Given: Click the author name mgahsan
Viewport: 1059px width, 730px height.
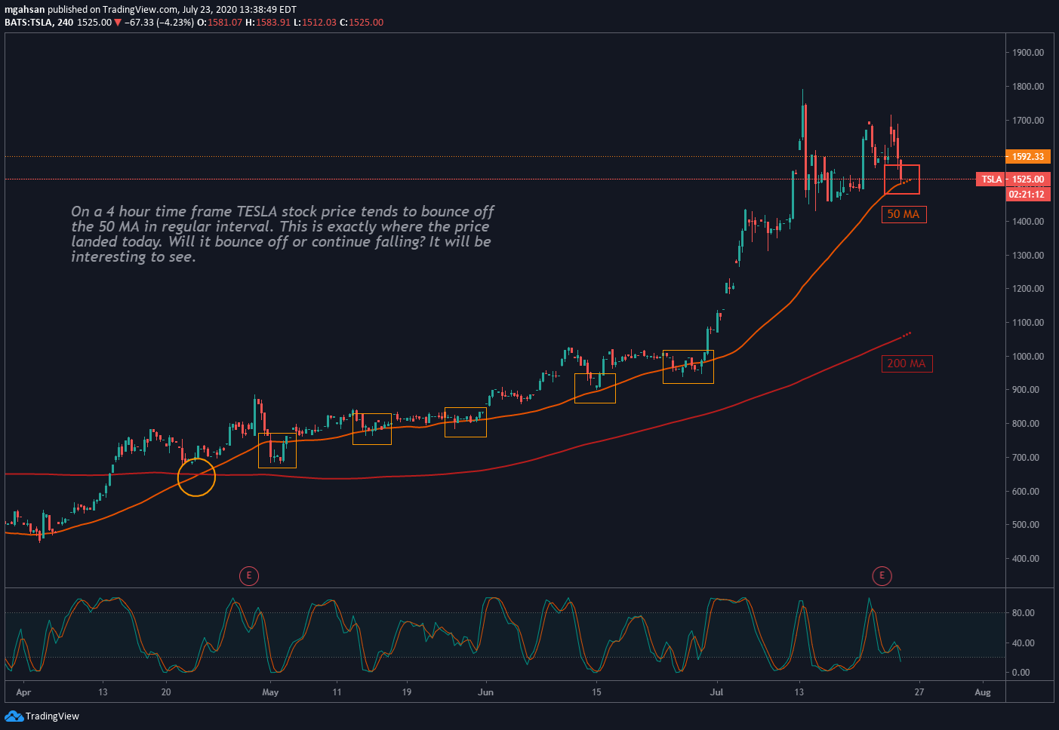Looking at the screenshot, I should point(25,10).
